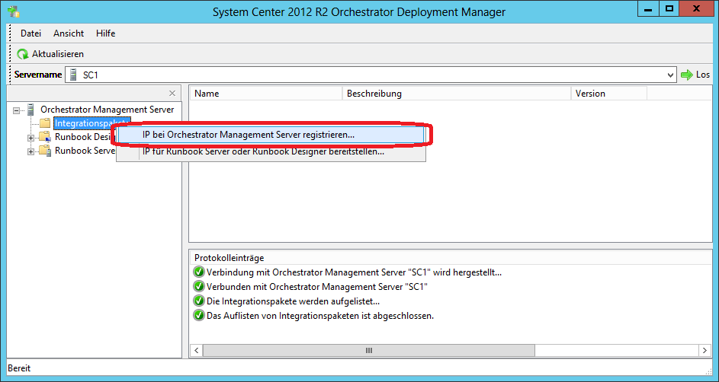
Task: Click the Protokolleinträge header
Action: coord(229,258)
